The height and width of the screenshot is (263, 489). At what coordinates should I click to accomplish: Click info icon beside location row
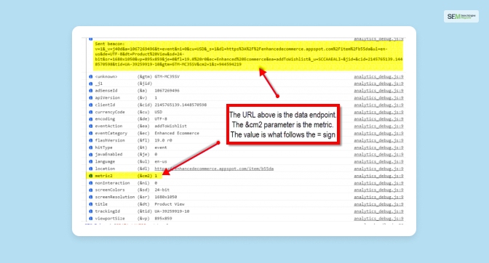[x=91, y=169]
